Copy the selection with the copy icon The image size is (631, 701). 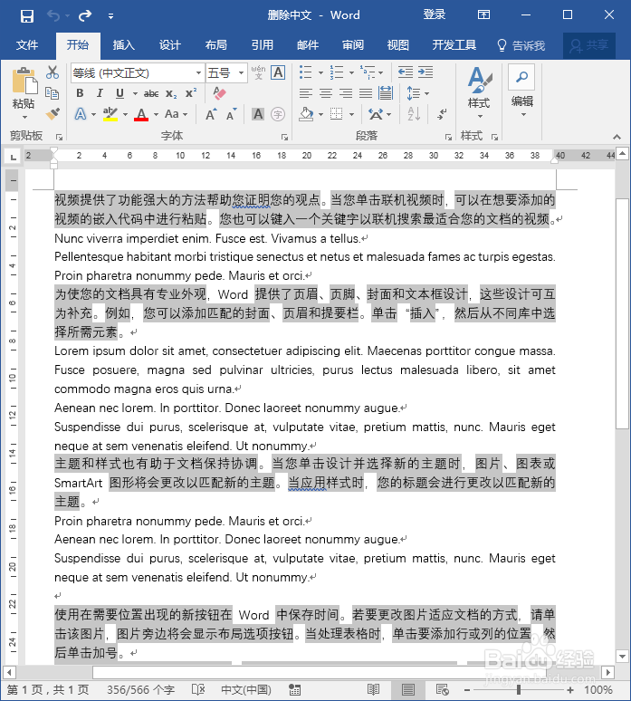click(53, 93)
